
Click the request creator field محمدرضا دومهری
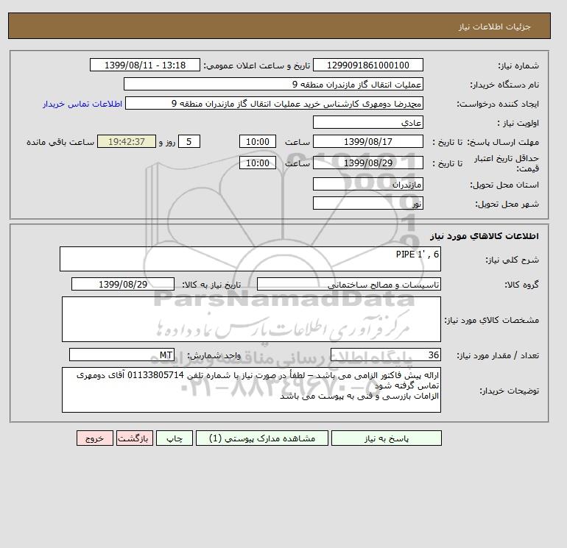pyautogui.click(x=274, y=103)
